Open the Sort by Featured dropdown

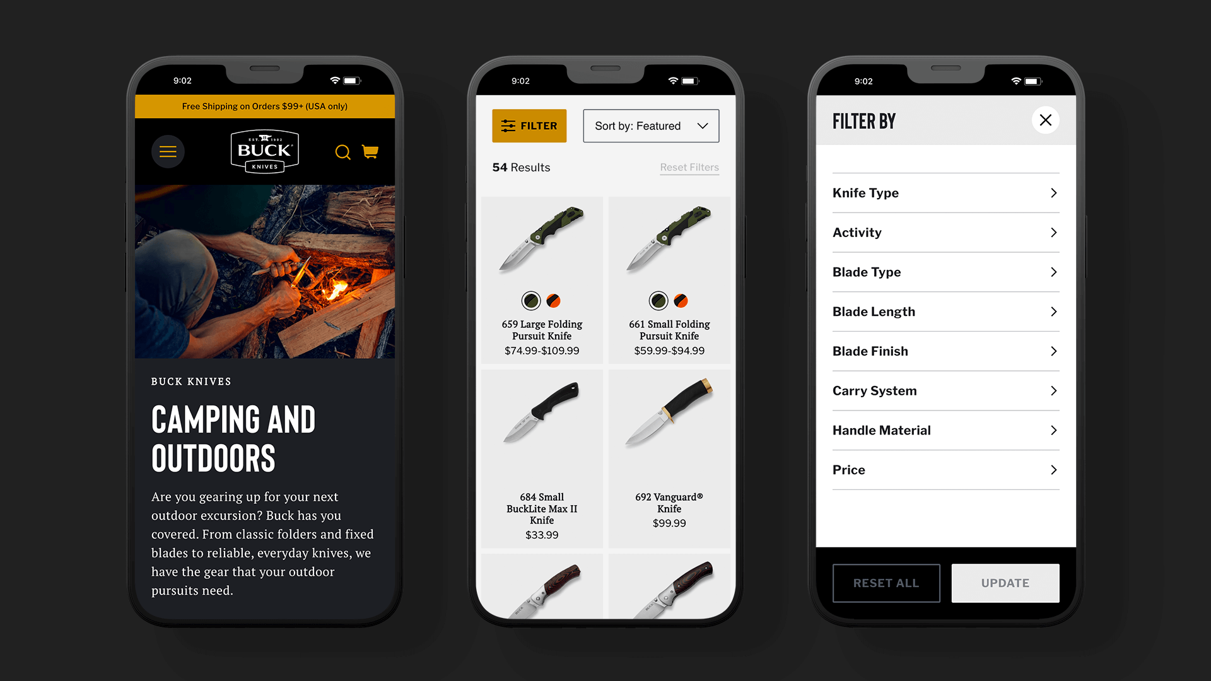(650, 125)
